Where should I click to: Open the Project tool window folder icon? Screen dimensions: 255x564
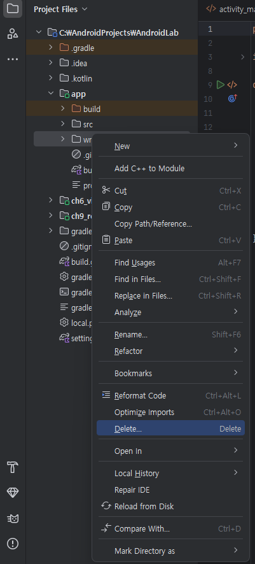pyautogui.click(x=13, y=8)
